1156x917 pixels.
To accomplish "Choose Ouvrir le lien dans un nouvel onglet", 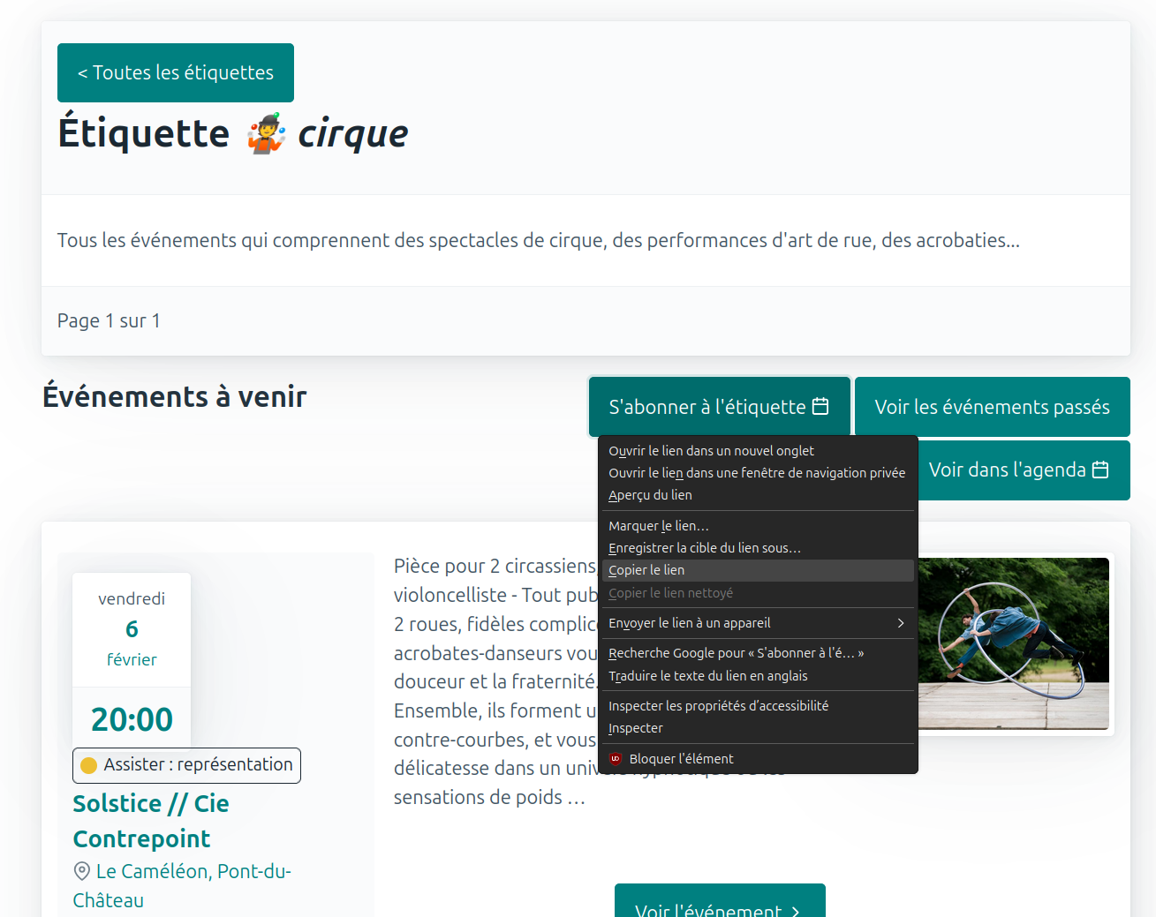I will pos(711,451).
